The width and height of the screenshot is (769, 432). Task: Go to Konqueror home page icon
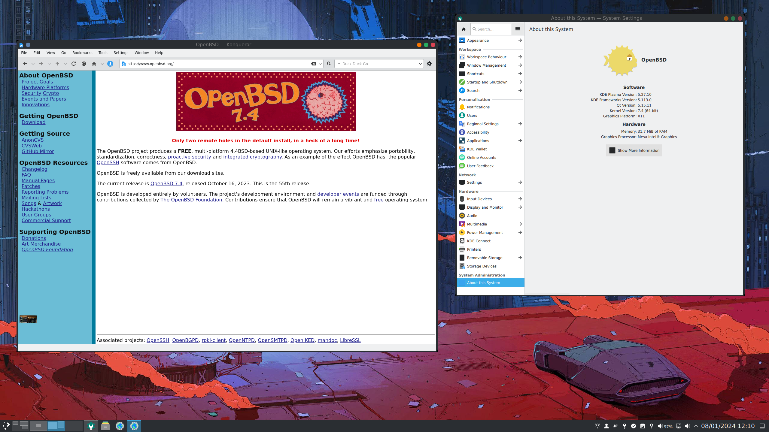coord(94,64)
